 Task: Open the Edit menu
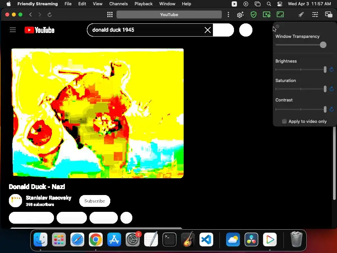pyautogui.click(x=82, y=4)
